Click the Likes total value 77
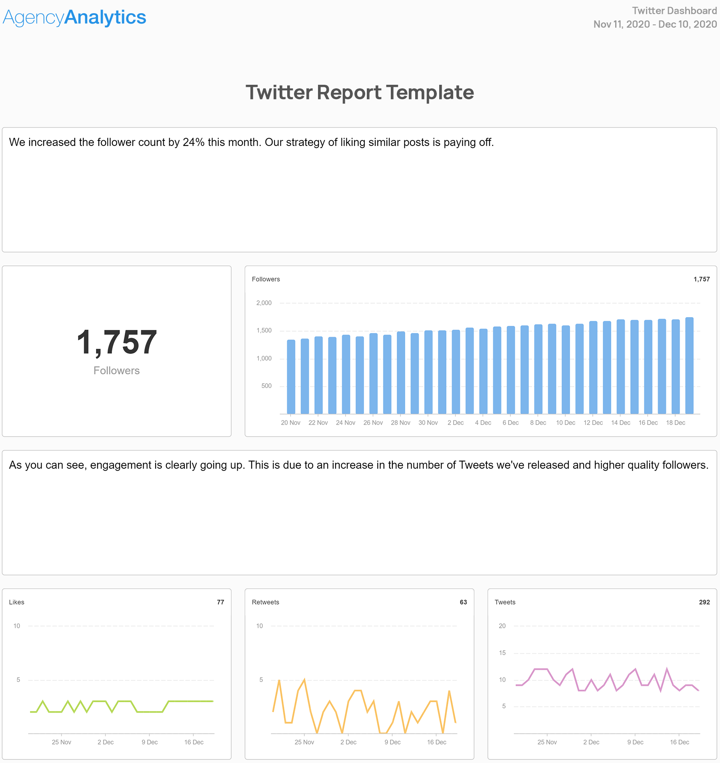This screenshot has height=763, width=720. point(220,602)
